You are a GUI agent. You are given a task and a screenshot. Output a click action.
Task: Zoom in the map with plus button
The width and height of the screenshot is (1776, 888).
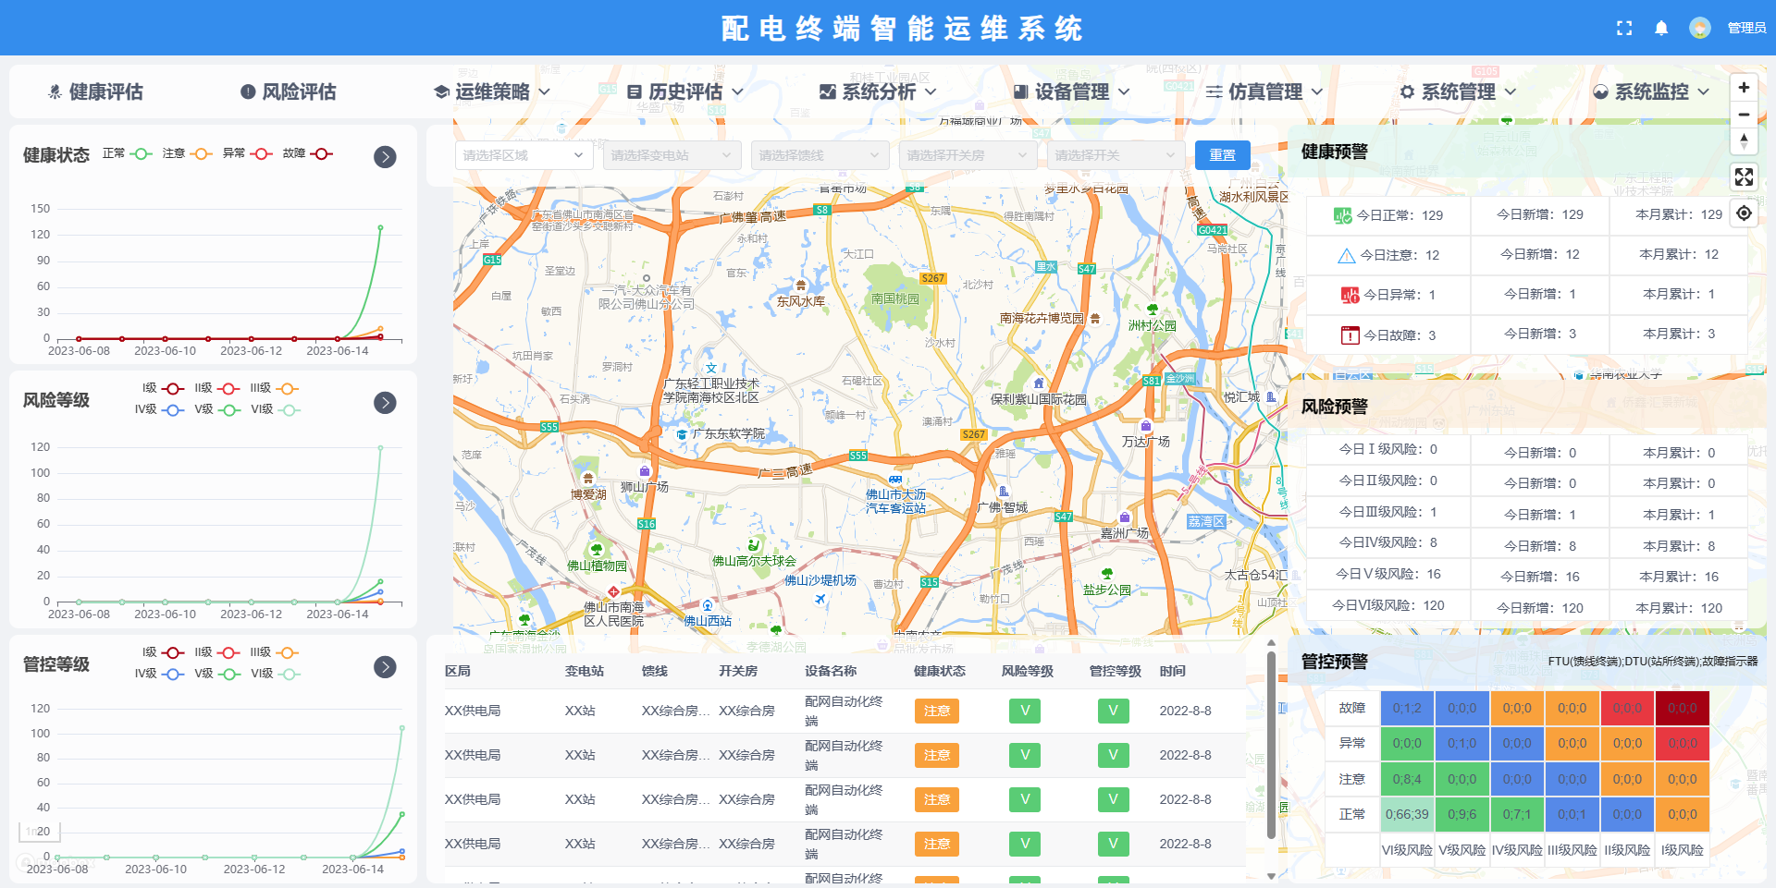[1744, 88]
